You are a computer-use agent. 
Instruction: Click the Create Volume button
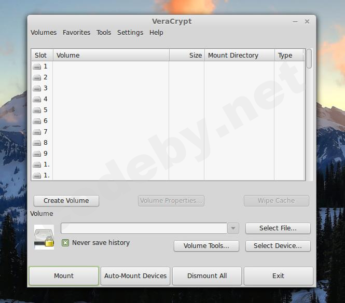coord(66,201)
